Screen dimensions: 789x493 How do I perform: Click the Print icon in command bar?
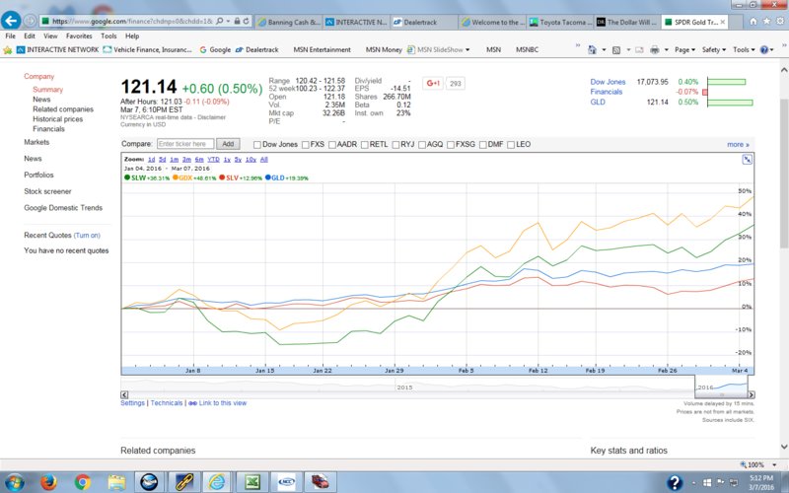655,50
